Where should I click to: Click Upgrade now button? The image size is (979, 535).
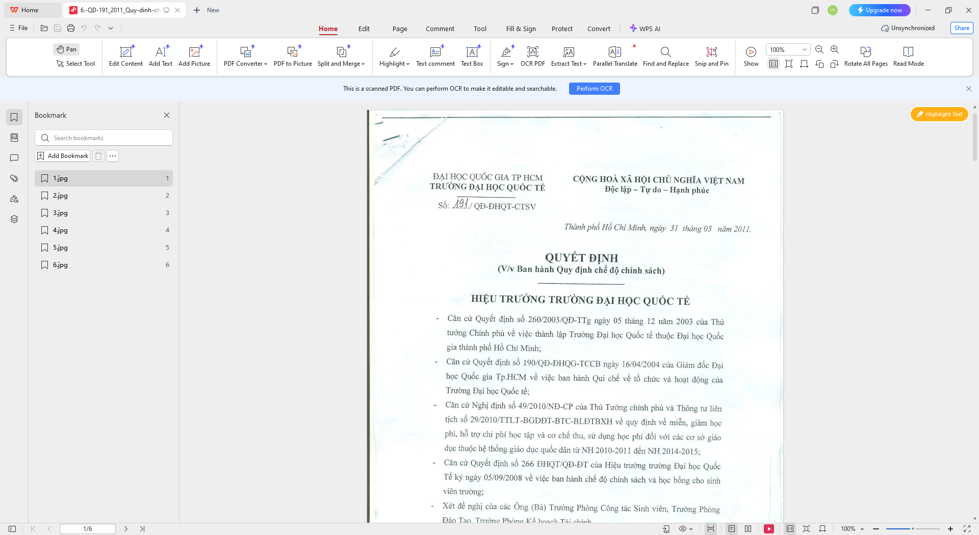(880, 10)
